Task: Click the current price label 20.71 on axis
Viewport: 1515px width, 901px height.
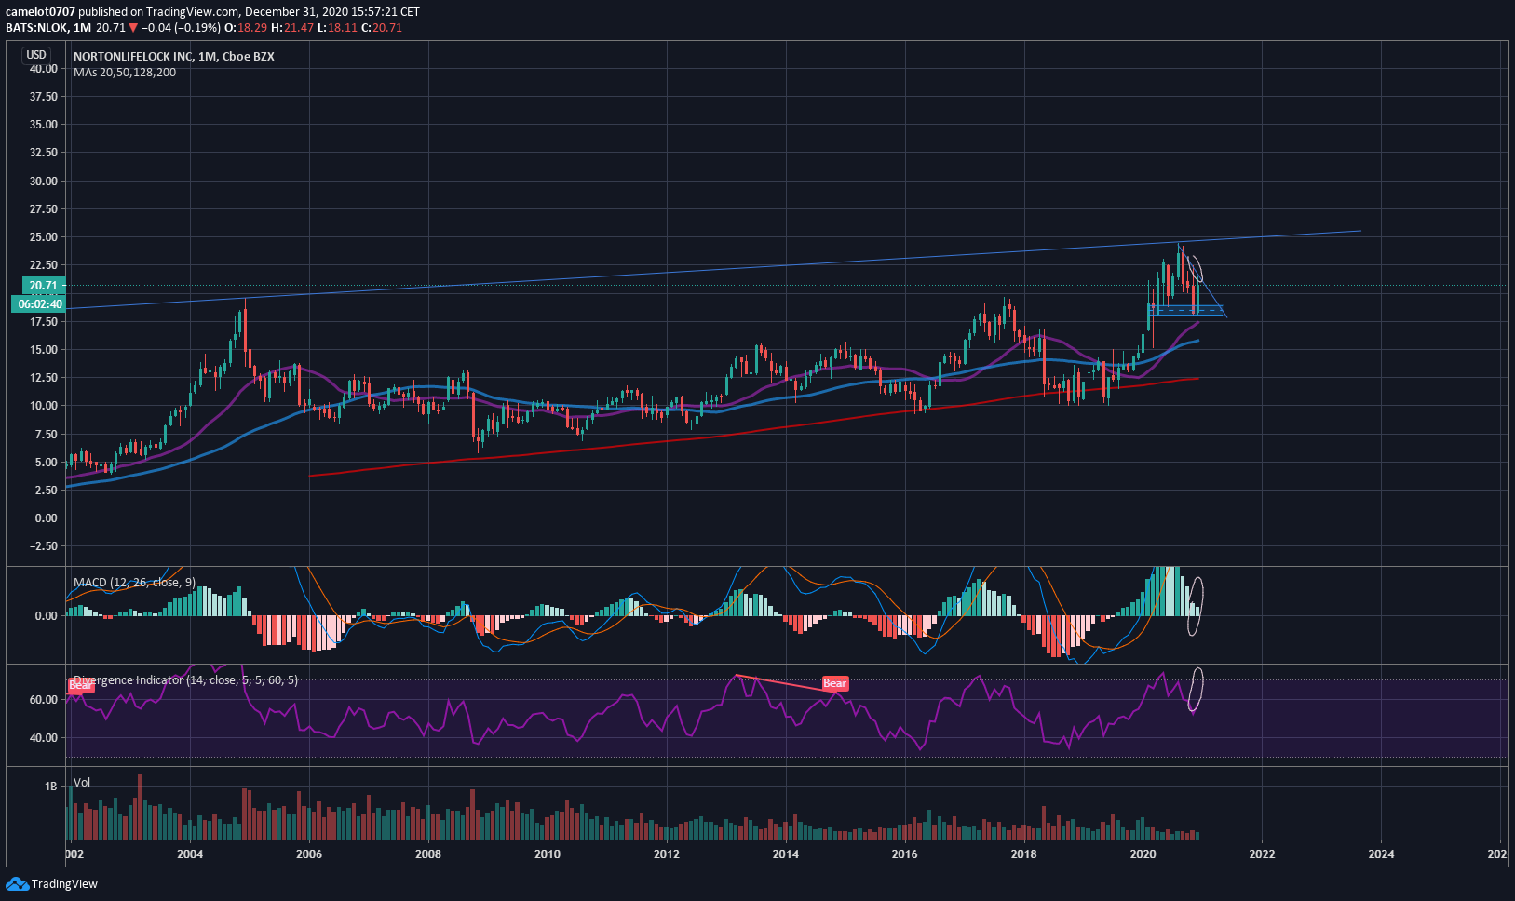Action: (x=43, y=286)
